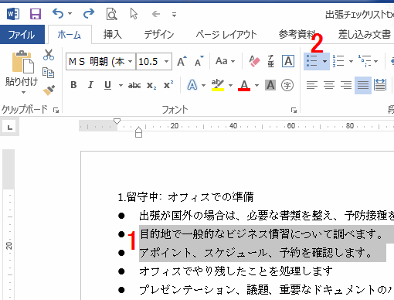This screenshot has height=300, width=394.
Task: Toggle character shading icon
Action: [x=270, y=85]
